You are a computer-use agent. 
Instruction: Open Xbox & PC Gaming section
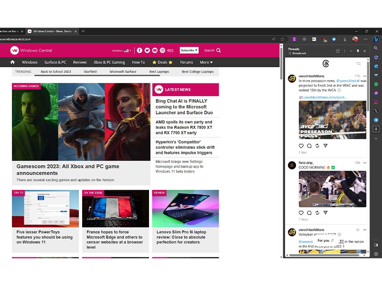(109, 62)
